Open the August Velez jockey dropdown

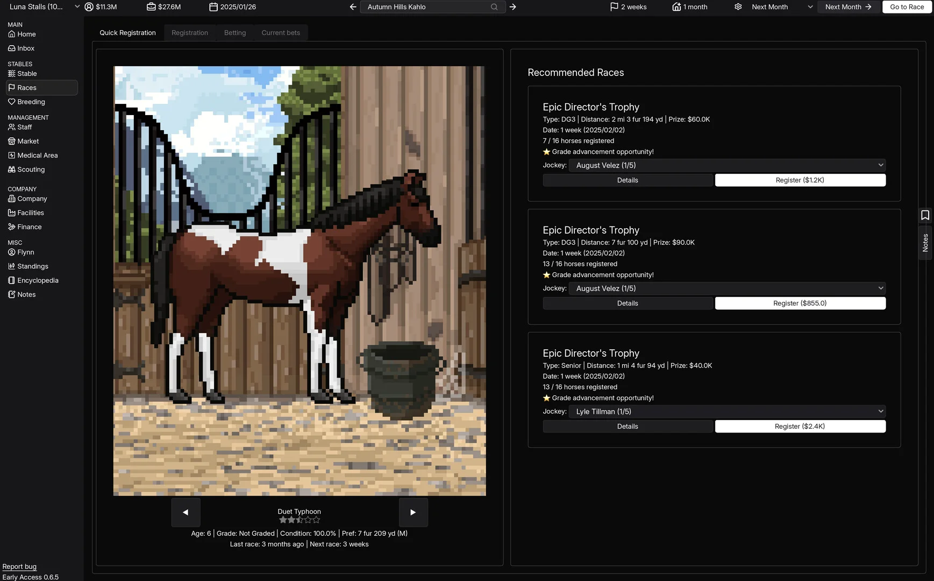point(726,165)
